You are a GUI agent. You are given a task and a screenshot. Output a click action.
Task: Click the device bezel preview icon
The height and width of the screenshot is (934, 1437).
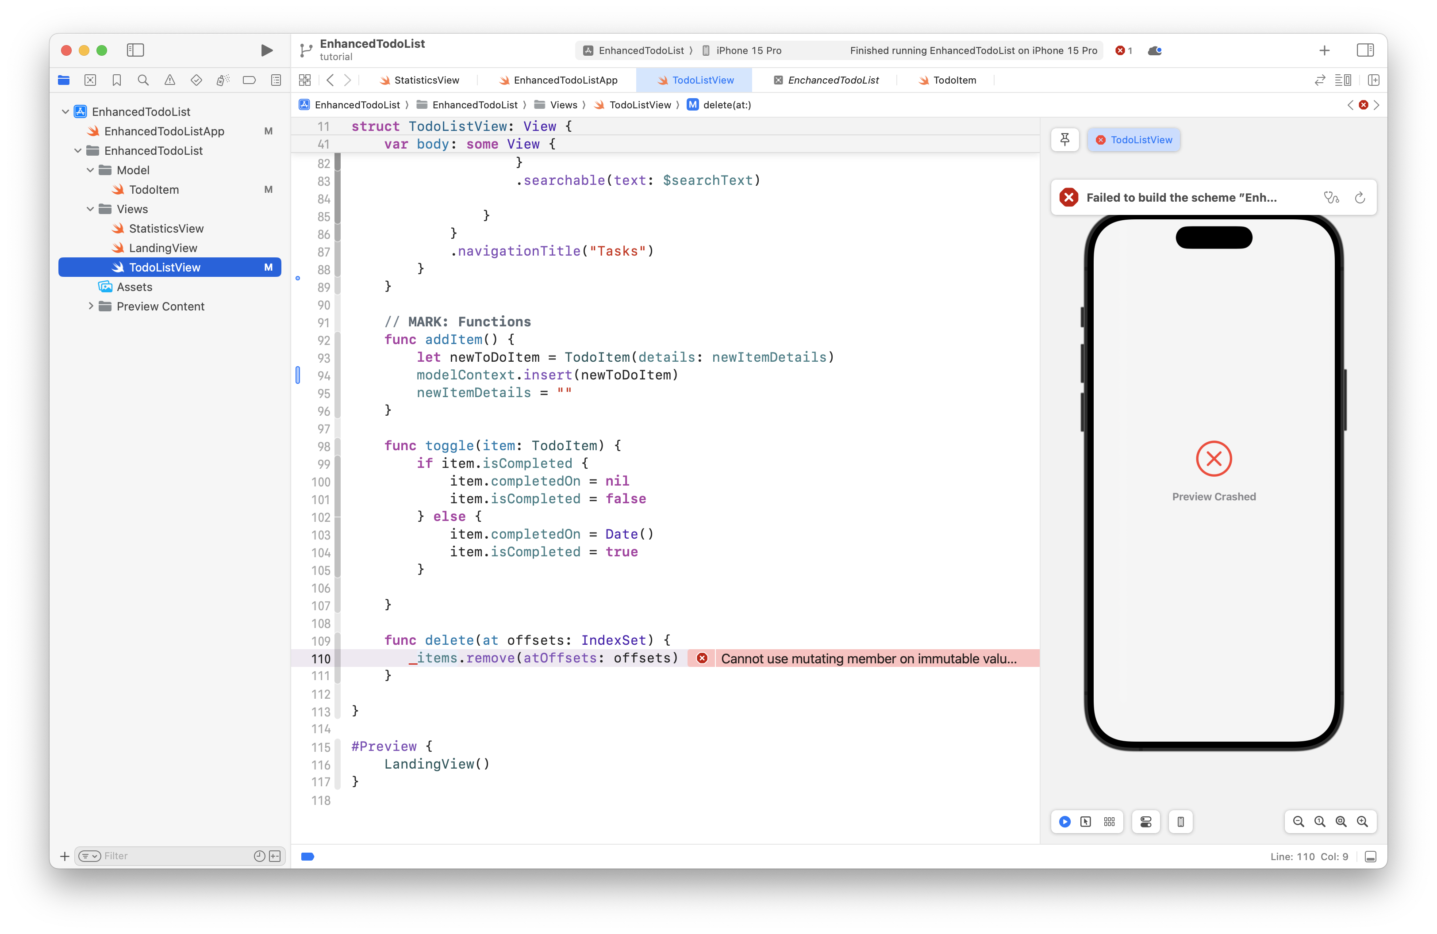click(1181, 821)
